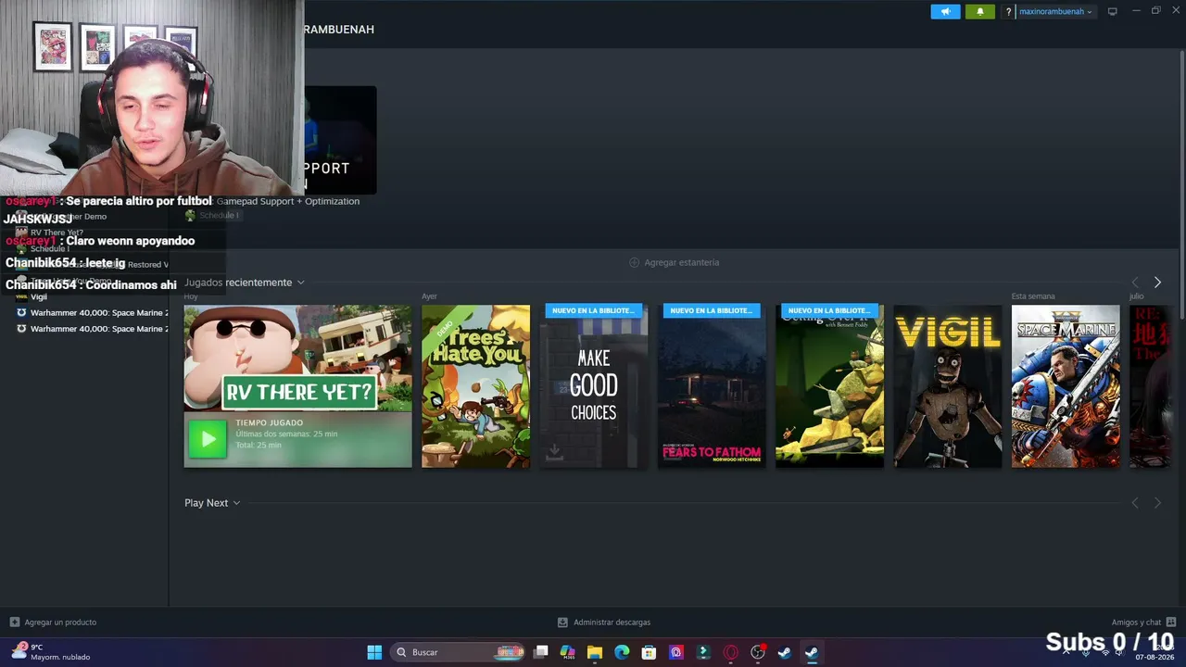Switch to the active Steam taskbar window

coord(812,652)
